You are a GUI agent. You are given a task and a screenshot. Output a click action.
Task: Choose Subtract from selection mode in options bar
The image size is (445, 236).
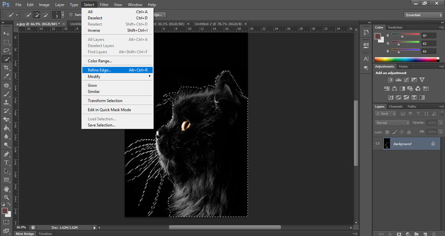45,15
